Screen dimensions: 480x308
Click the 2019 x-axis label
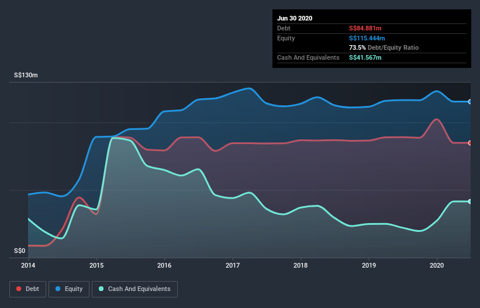[x=369, y=265]
